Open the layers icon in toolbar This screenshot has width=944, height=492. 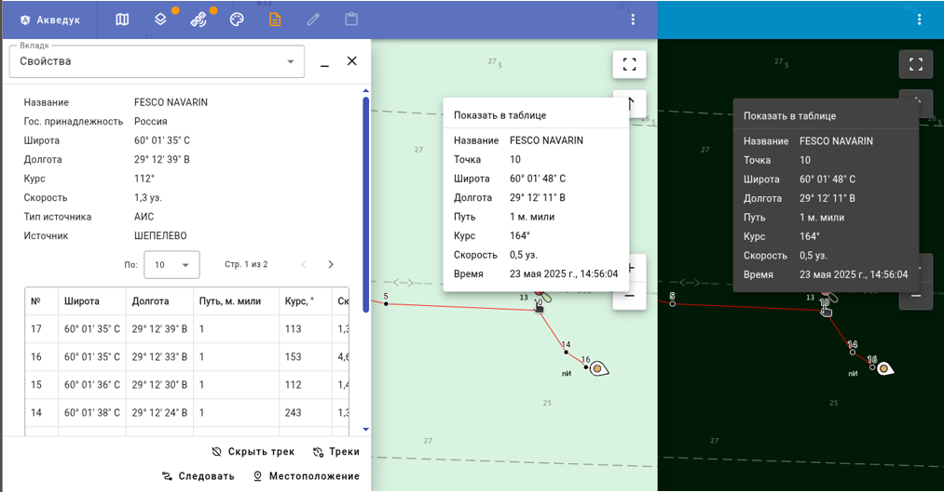160,20
